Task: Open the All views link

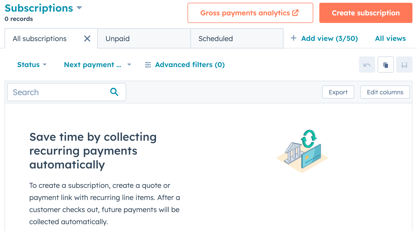Action: pos(390,38)
